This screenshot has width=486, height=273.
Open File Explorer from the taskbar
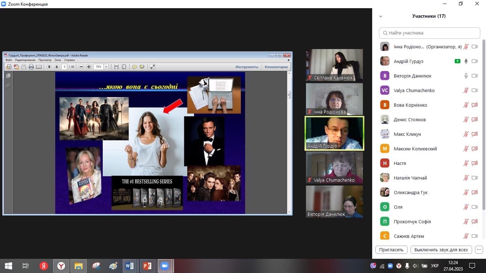click(78, 266)
